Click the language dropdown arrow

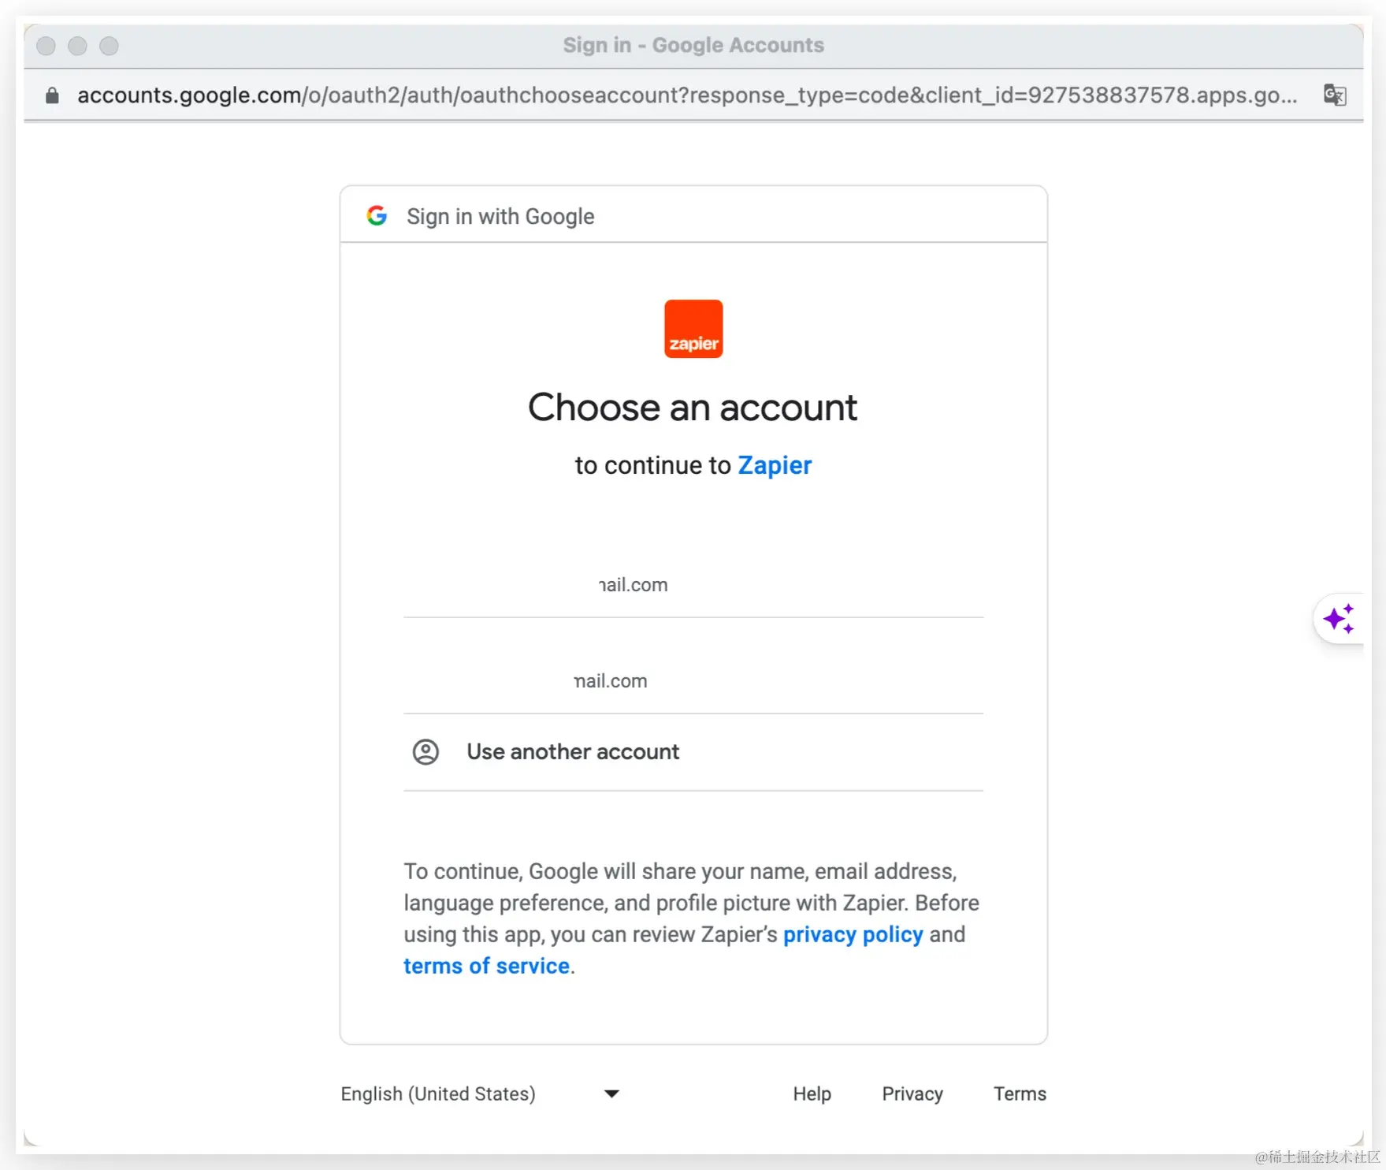(611, 1094)
